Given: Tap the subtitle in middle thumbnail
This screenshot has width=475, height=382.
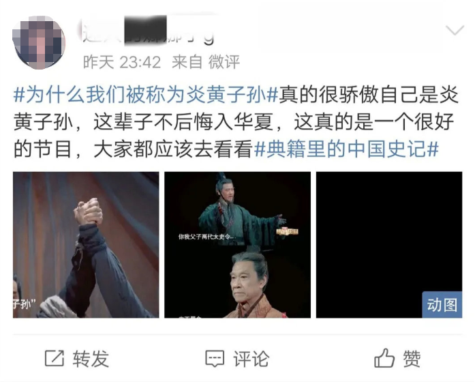Looking at the screenshot, I should click(x=206, y=237).
